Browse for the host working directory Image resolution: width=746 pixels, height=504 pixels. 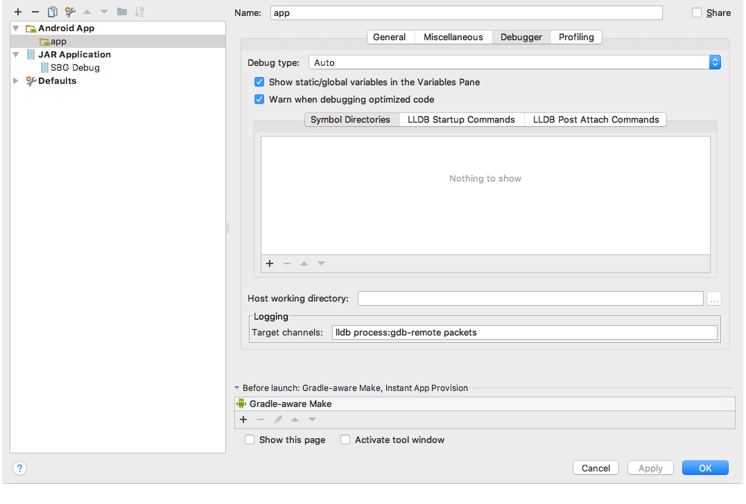click(714, 299)
